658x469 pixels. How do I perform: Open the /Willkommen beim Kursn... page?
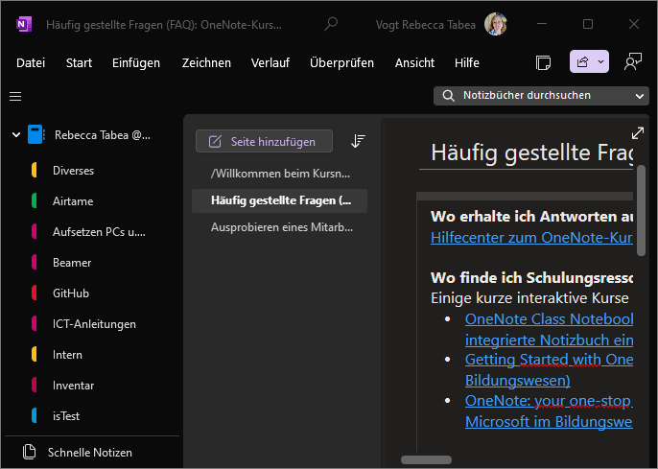(279, 174)
